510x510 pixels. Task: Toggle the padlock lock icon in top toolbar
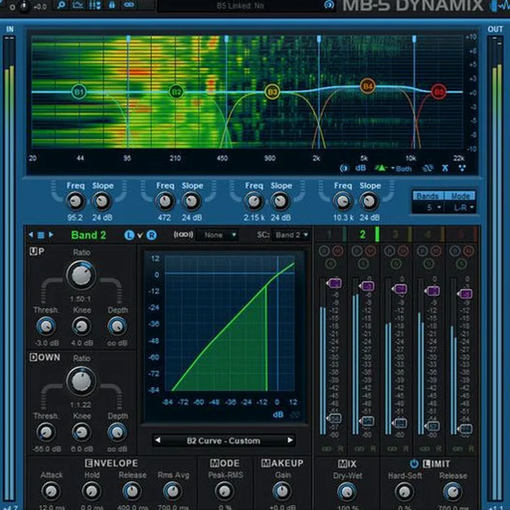(112, 5)
